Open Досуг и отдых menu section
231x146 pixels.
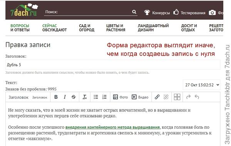tap(189, 28)
